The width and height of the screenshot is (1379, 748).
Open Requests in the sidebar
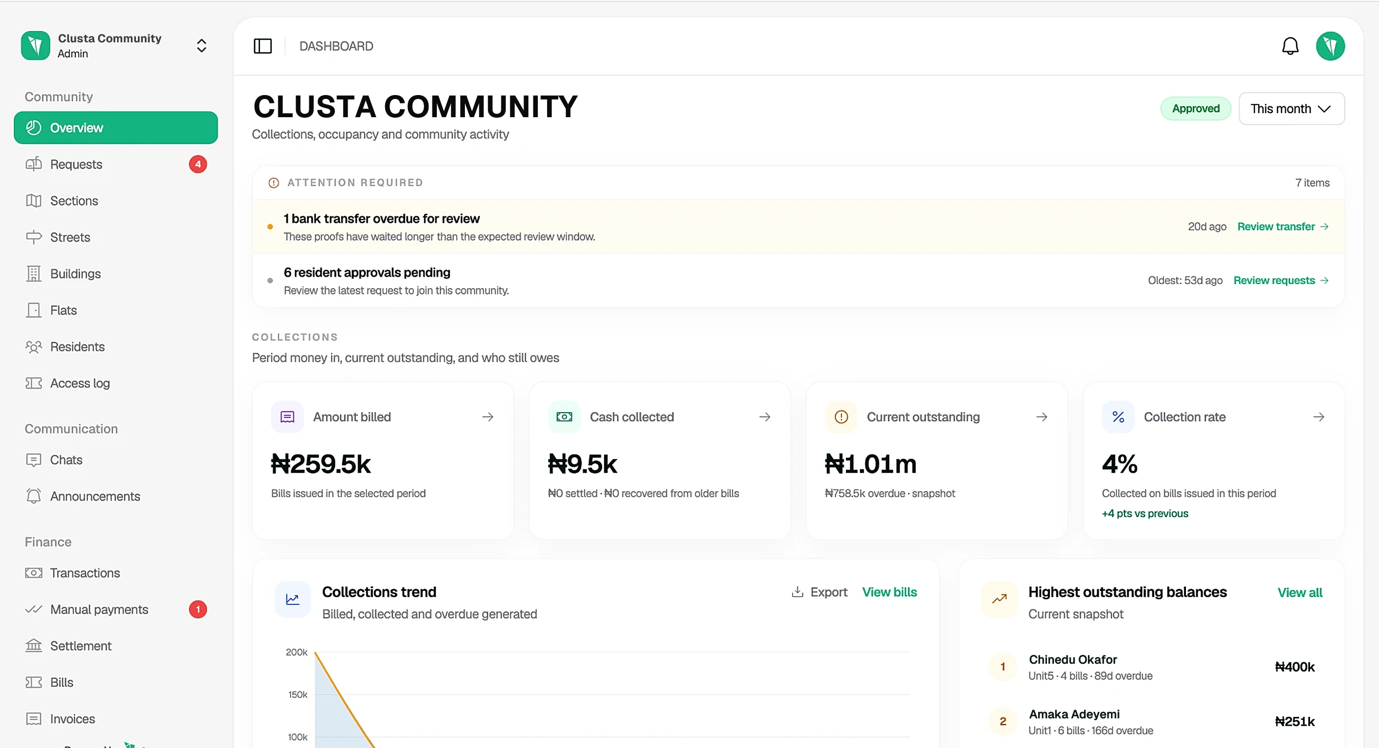tap(116, 164)
